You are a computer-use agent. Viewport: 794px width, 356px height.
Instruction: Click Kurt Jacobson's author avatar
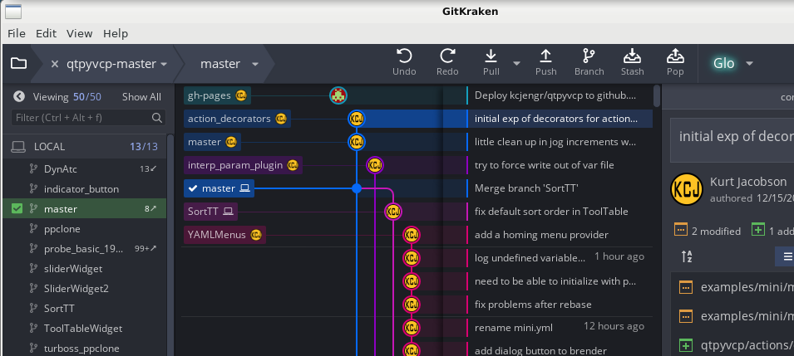coord(687,190)
